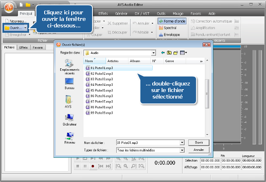Open the Nom du fichier dropdown
The image size is (266, 182).
(182, 142)
